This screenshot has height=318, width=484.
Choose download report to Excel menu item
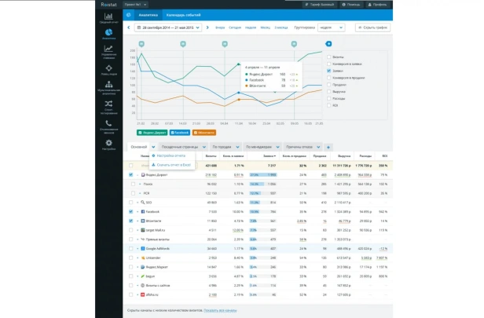(172, 165)
